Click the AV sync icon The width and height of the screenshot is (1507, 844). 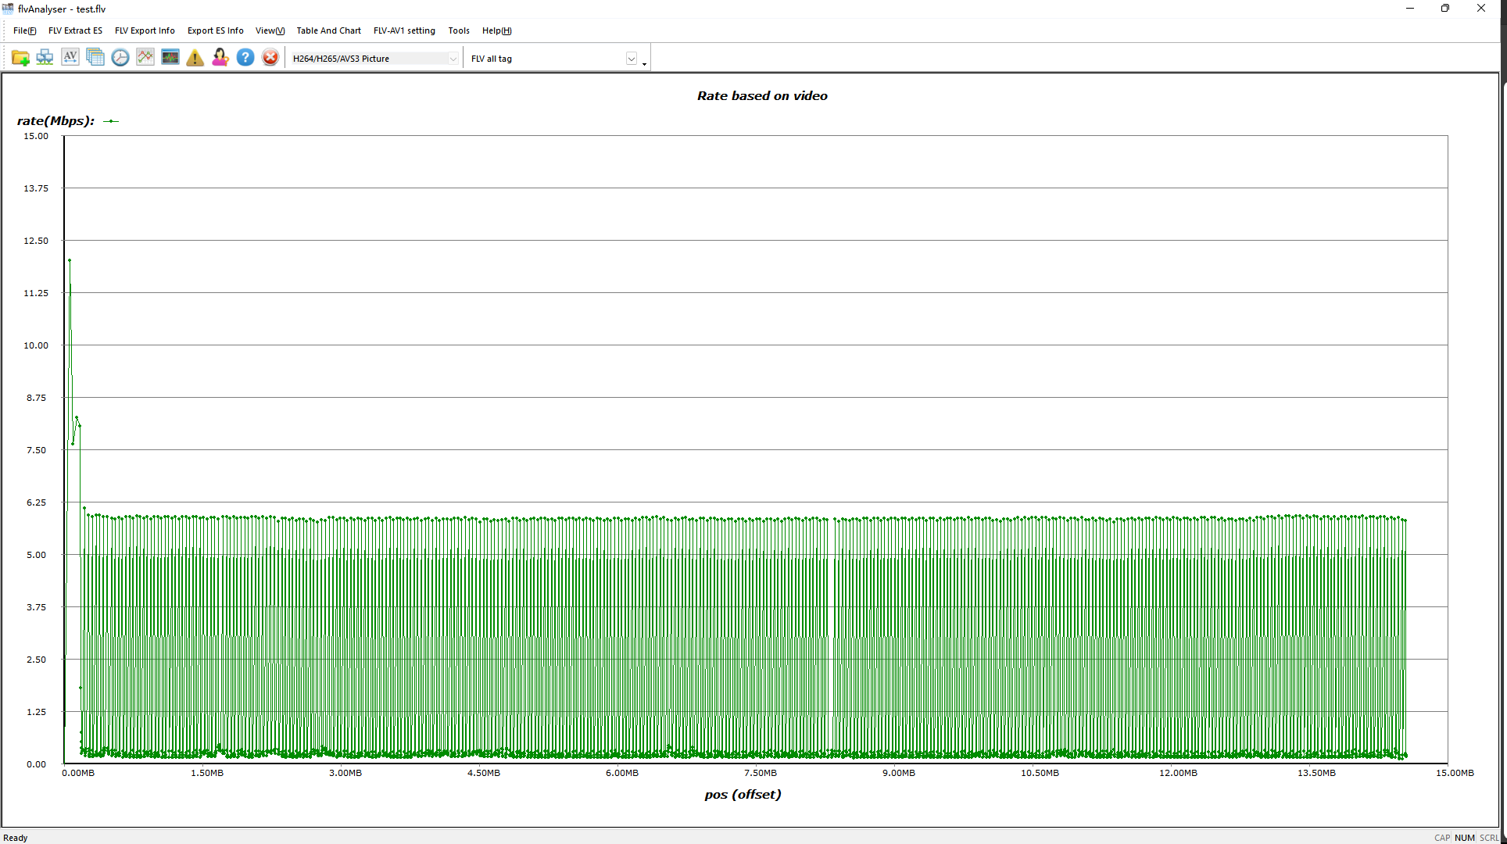(x=70, y=58)
